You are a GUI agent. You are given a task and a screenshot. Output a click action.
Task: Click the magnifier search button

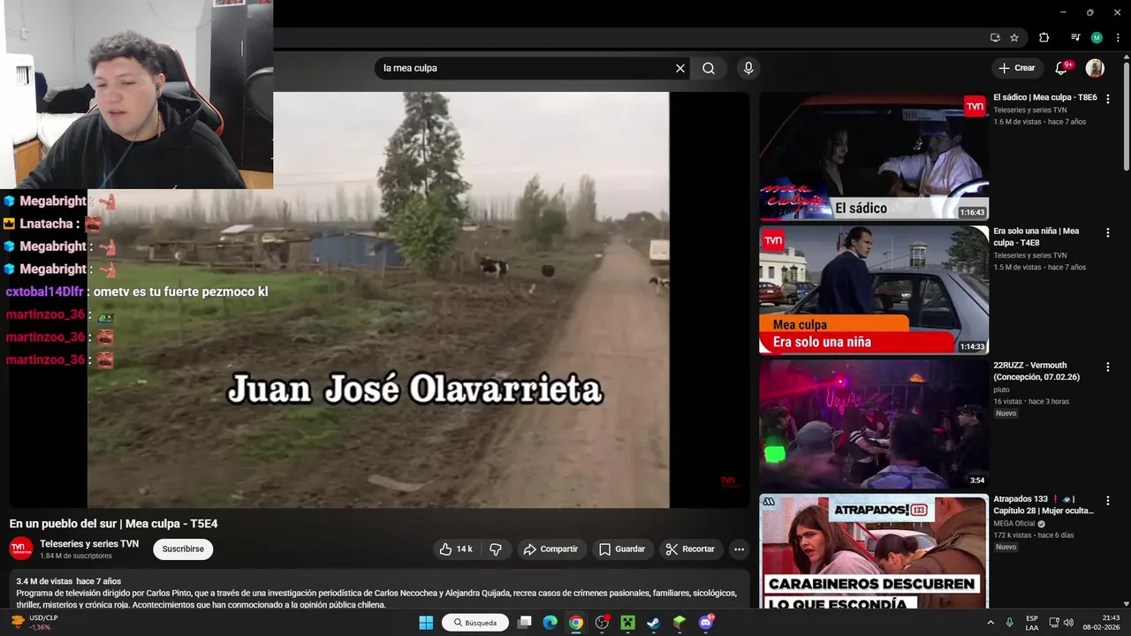709,68
